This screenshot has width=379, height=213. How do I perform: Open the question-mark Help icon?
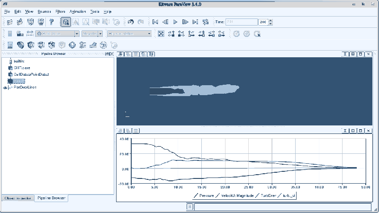coord(51,22)
